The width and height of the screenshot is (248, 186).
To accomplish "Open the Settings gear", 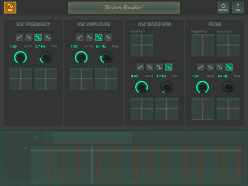I will tap(223, 8).
